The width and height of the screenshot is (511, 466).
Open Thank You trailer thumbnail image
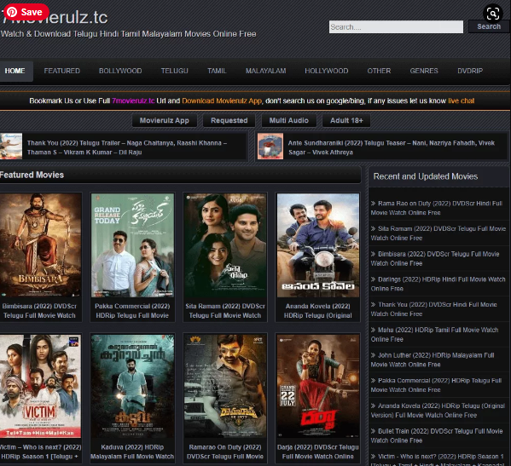[11, 147]
